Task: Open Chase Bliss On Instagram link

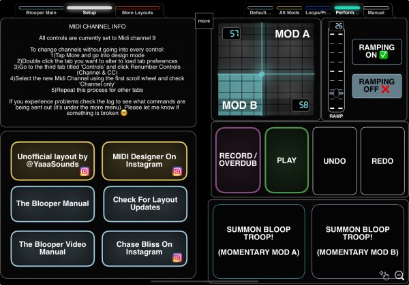Action: point(145,248)
